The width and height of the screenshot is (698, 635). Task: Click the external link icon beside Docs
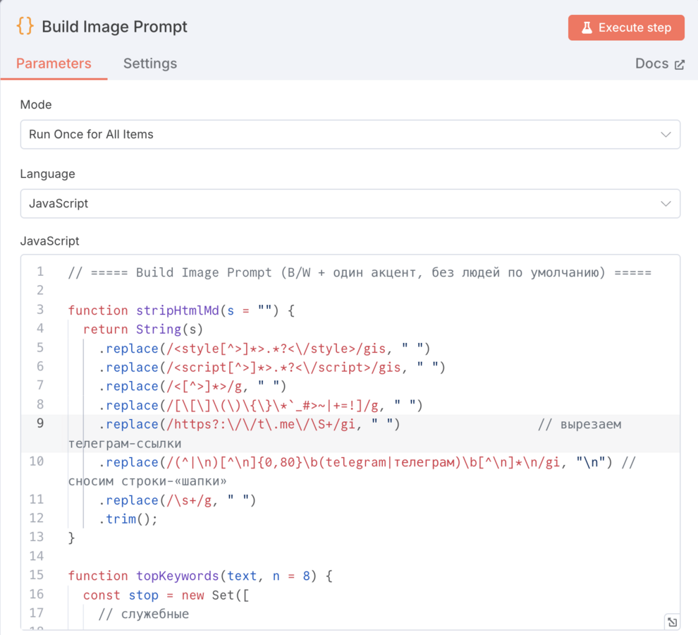680,64
